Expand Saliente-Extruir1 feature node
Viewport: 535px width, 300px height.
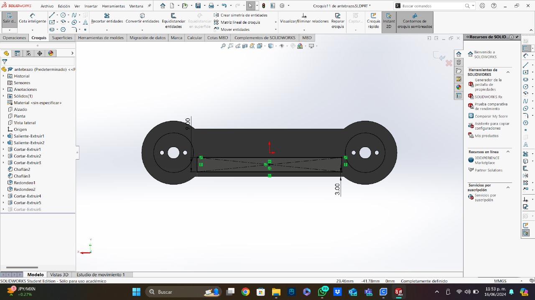point(3,136)
